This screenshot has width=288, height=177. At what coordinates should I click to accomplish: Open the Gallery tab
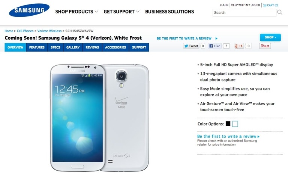pos(73,47)
